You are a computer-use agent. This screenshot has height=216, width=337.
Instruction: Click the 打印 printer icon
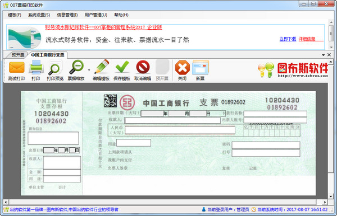point(37,67)
